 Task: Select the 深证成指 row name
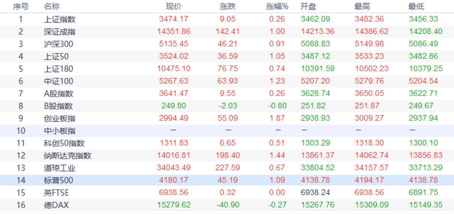(x=60, y=32)
